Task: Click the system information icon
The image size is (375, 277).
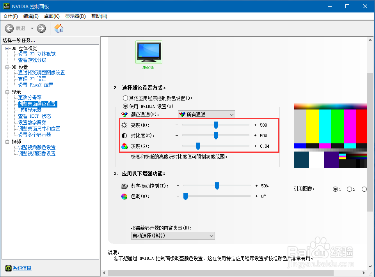Action: click(x=8, y=268)
